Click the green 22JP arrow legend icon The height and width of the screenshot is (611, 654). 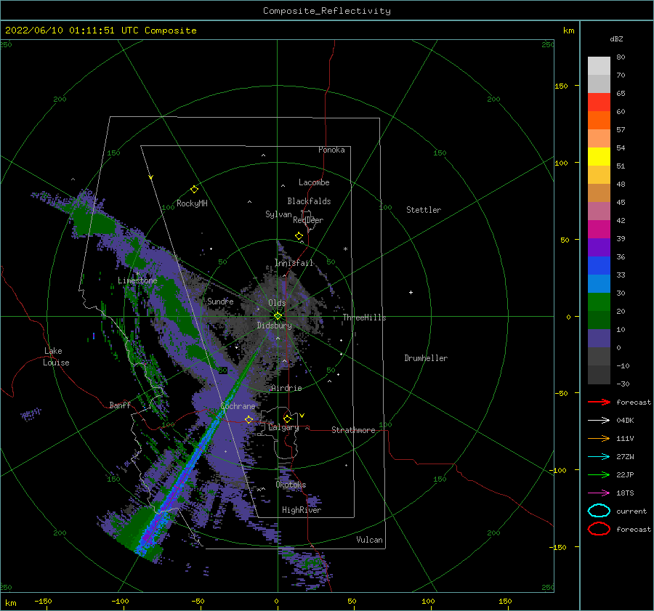click(x=599, y=474)
